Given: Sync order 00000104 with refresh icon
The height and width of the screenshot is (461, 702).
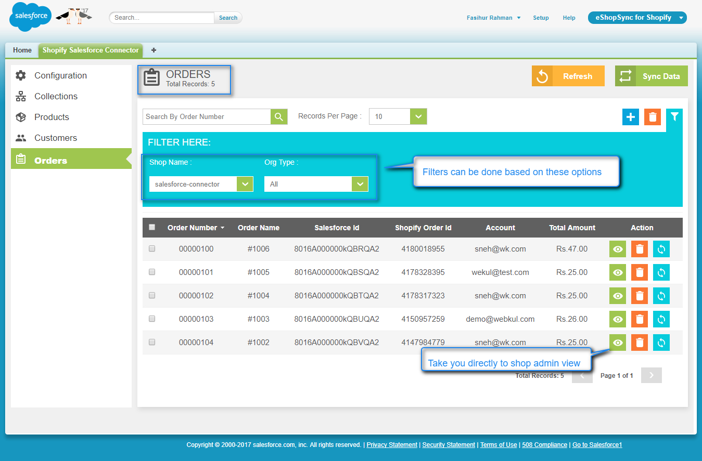Looking at the screenshot, I should point(661,343).
